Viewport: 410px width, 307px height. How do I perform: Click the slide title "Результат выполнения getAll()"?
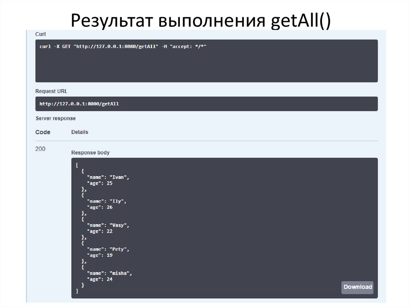click(x=201, y=20)
